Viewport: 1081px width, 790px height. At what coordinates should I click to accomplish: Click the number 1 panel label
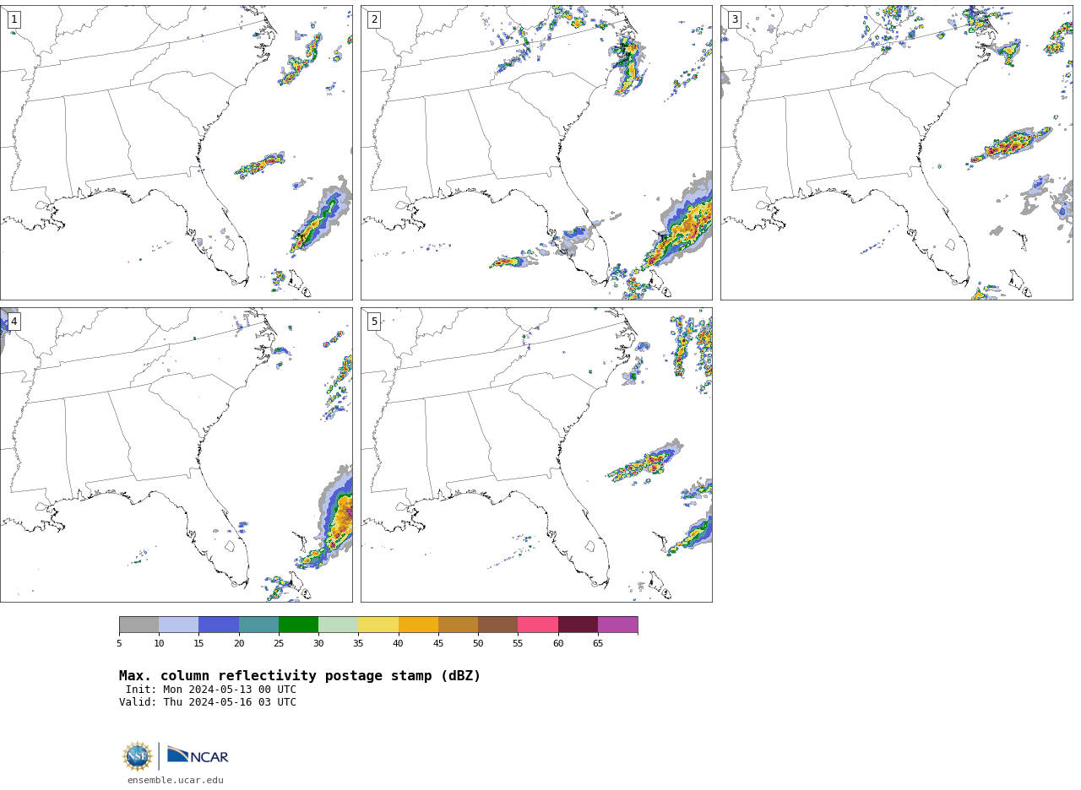click(x=14, y=19)
